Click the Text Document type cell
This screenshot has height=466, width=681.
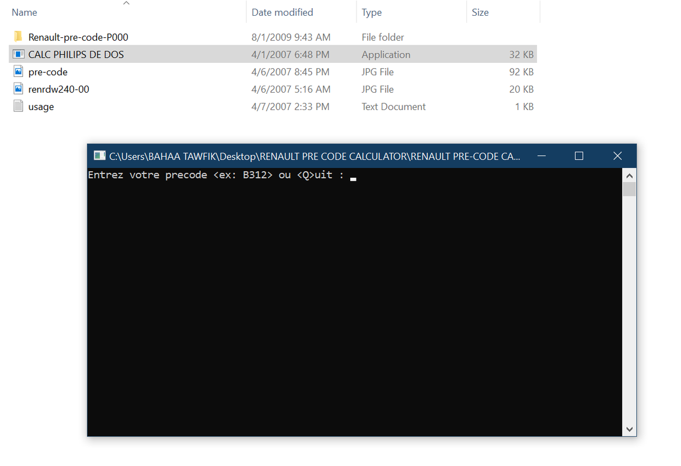click(393, 107)
